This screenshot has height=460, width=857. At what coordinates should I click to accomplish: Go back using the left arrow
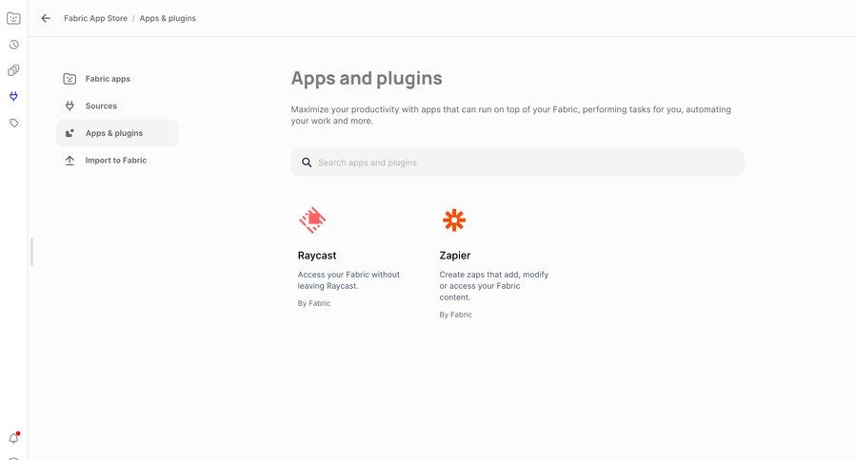pos(46,18)
